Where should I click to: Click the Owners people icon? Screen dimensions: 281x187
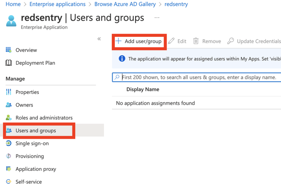[x=9, y=105]
